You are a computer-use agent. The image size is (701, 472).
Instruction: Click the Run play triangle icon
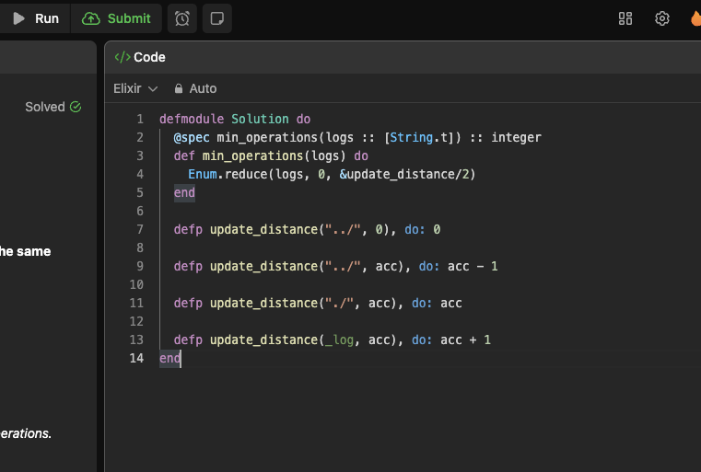18,18
